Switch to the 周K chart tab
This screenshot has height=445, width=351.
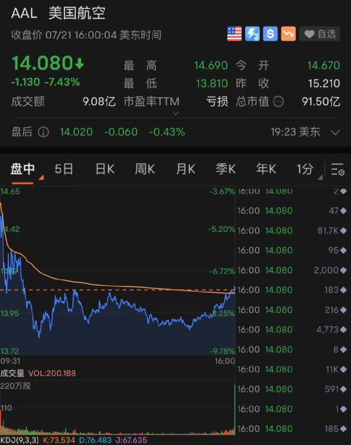145,169
